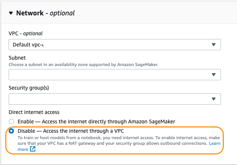Click the Network - optional heading
237x165 pixels.
[x=45, y=13]
